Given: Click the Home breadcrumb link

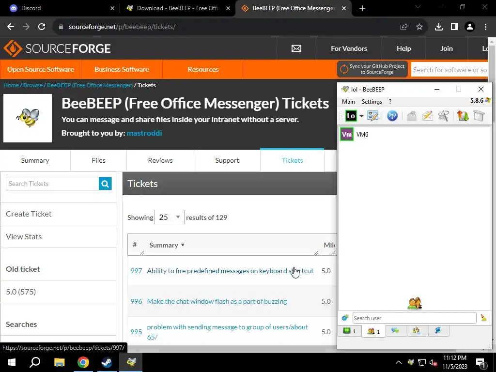Looking at the screenshot, I should (x=11, y=85).
